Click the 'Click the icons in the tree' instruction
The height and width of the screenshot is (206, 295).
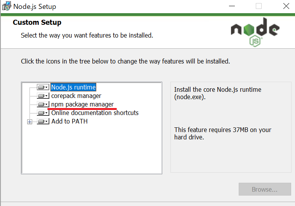pyautogui.click(x=125, y=61)
